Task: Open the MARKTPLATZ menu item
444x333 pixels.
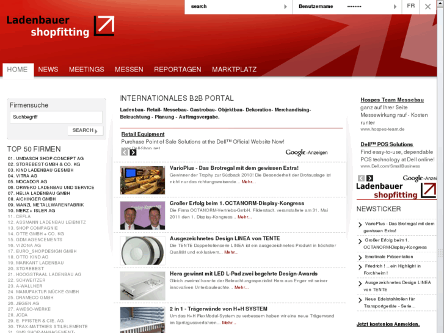Action: click(234, 70)
